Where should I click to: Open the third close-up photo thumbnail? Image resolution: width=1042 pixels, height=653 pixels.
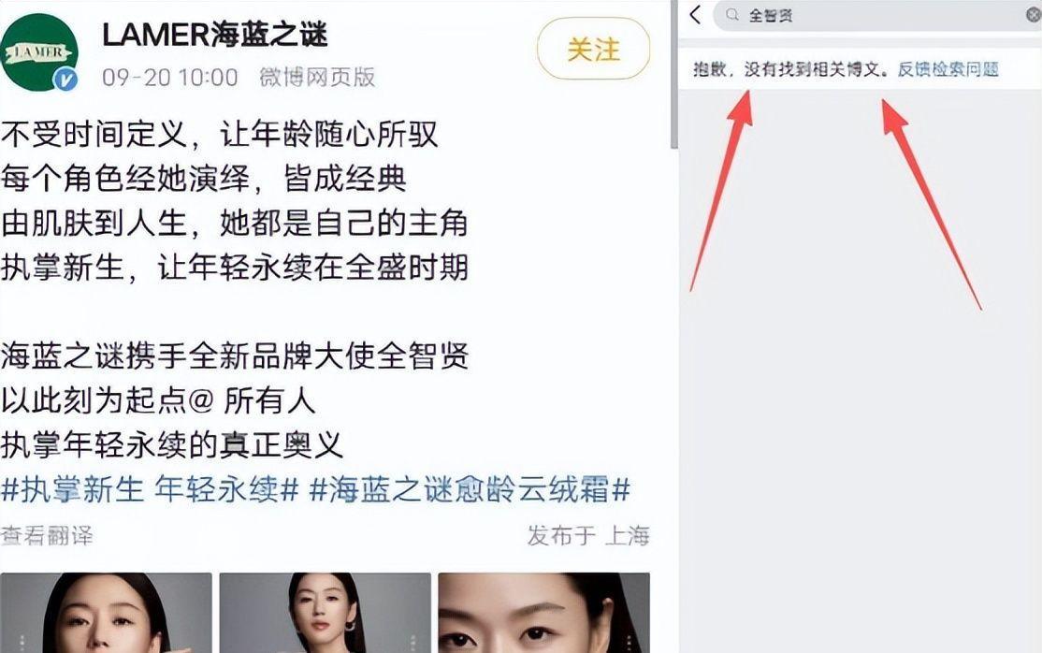[x=543, y=613]
